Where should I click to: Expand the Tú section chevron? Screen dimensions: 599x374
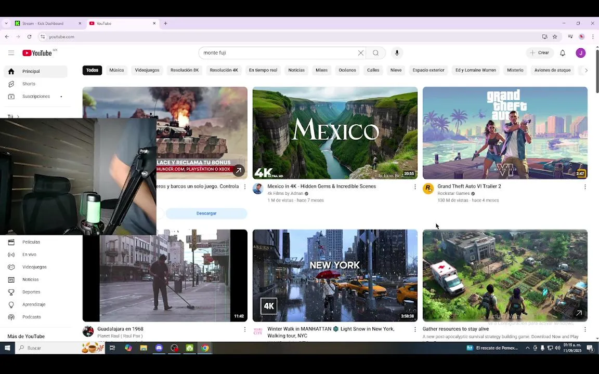pyautogui.click(x=18, y=116)
